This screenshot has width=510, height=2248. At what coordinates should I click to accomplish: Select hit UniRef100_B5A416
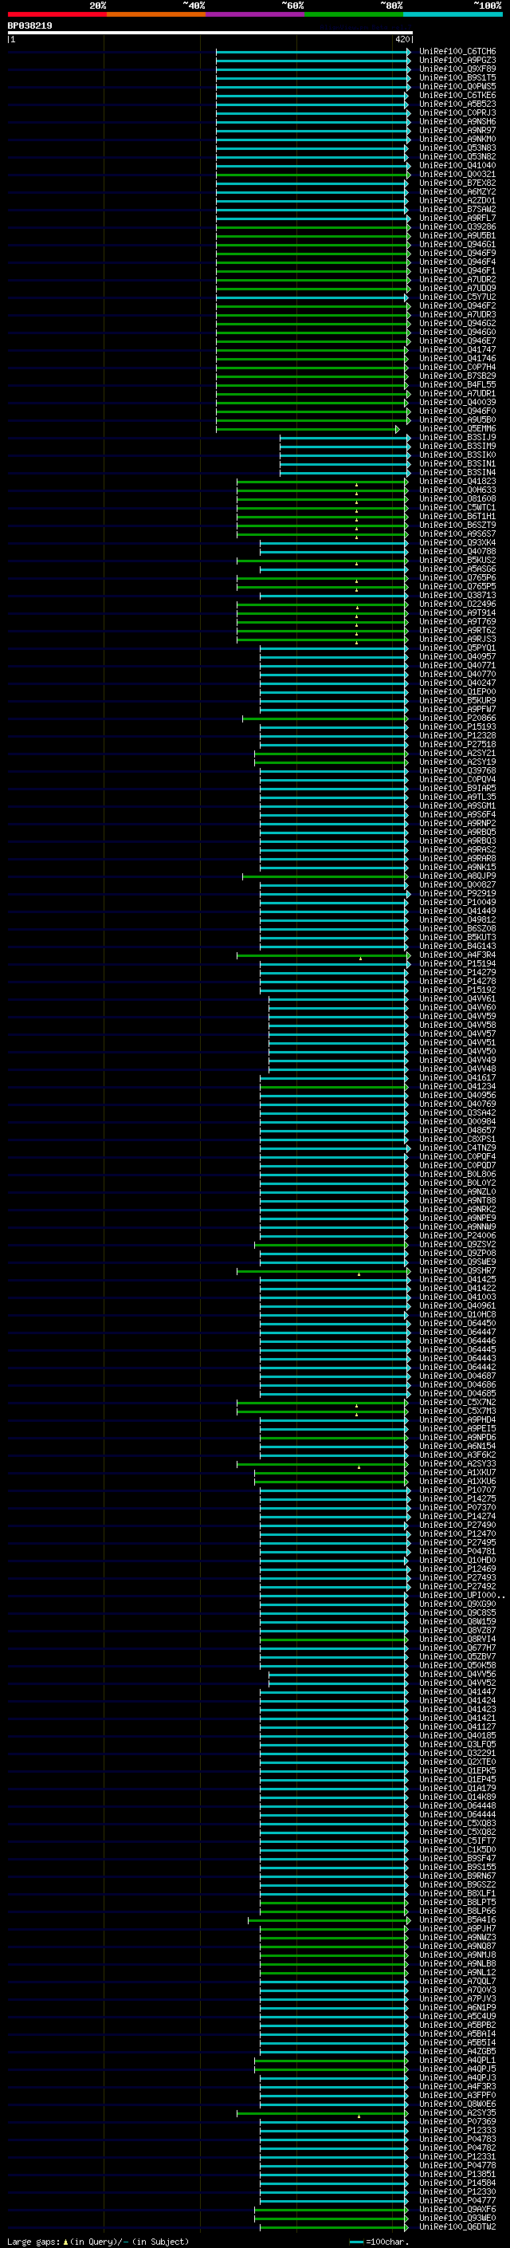coord(457,1920)
